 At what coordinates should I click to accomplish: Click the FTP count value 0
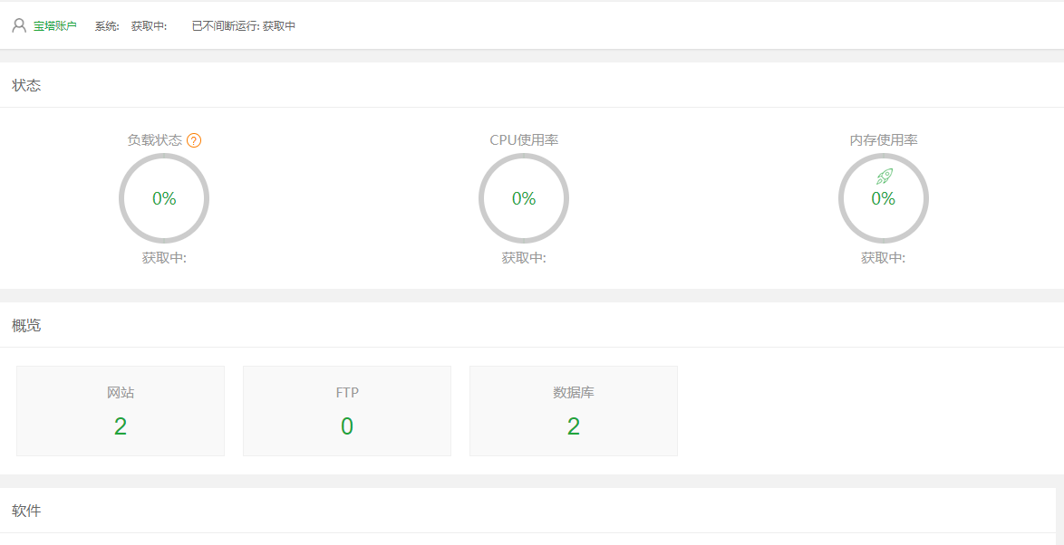[347, 426]
